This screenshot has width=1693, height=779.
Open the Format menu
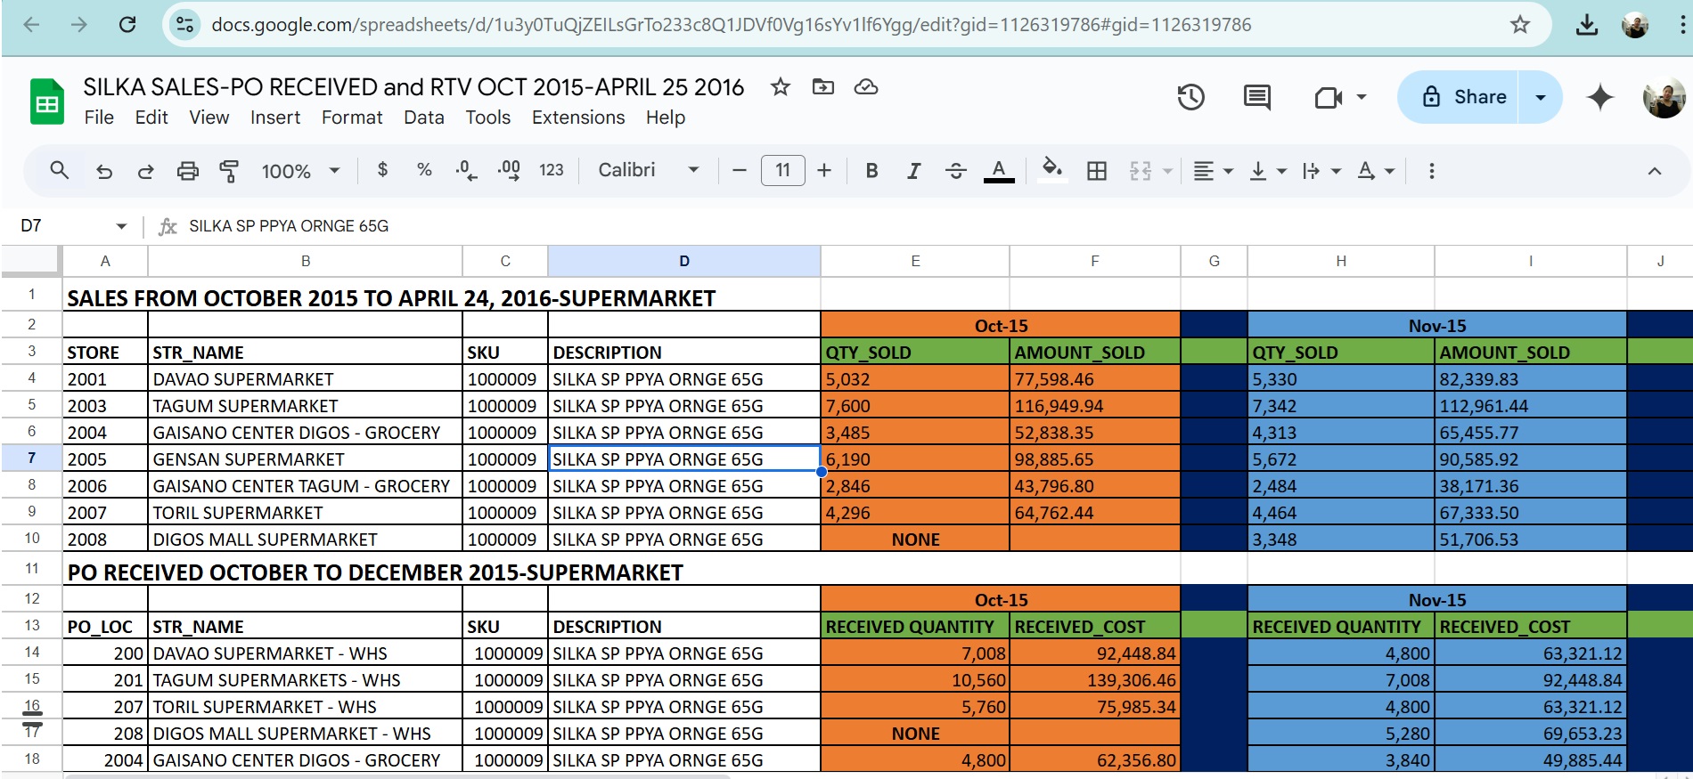pyautogui.click(x=352, y=118)
